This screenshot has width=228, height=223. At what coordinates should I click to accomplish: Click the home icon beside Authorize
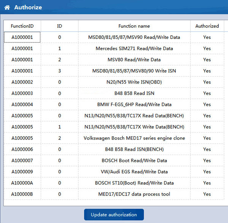7,7
